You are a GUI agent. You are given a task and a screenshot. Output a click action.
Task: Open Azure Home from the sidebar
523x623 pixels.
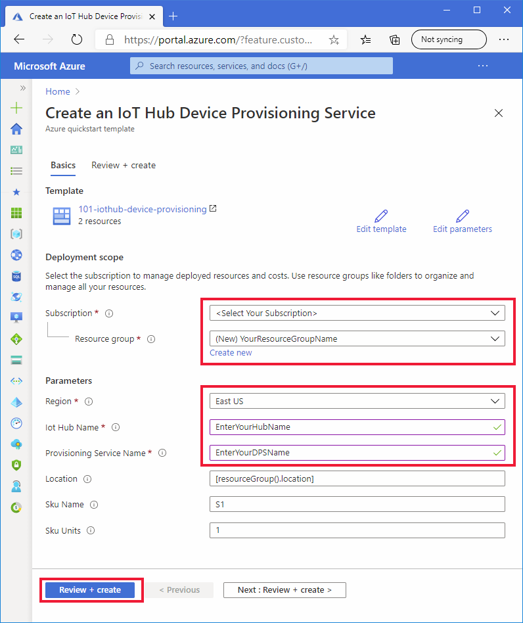click(x=16, y=129)
